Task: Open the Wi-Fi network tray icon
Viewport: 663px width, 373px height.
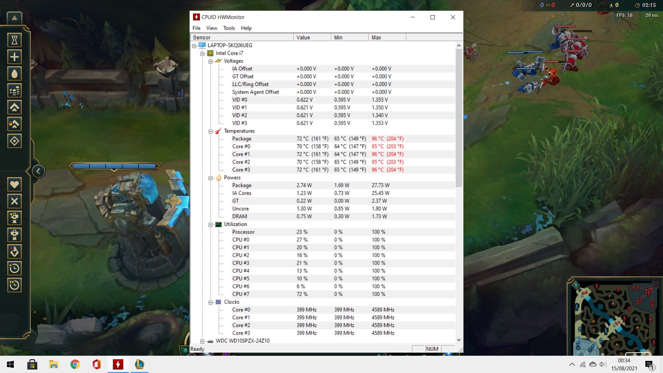Action: click(x=583, y=364)
